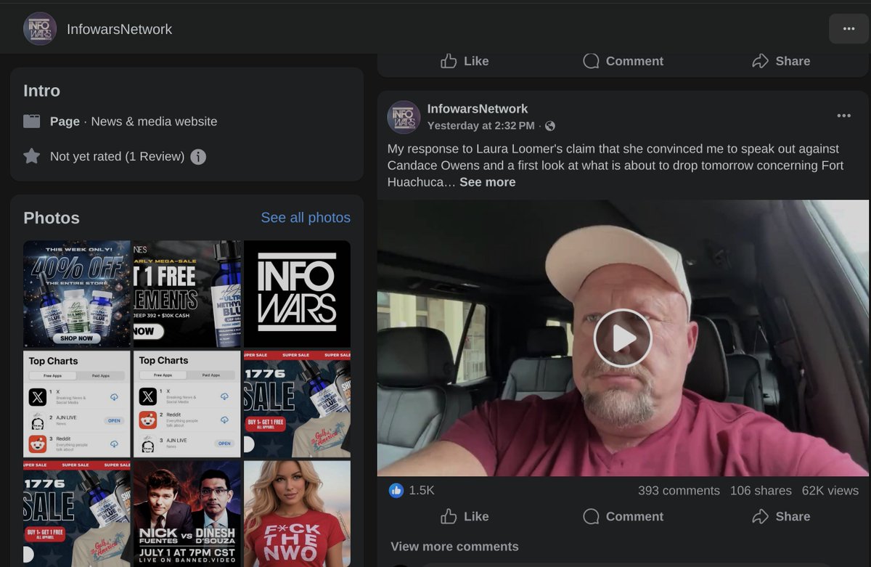The image size is (871, 567).
Task: Click View more comments
Action: tap(455, 547)
